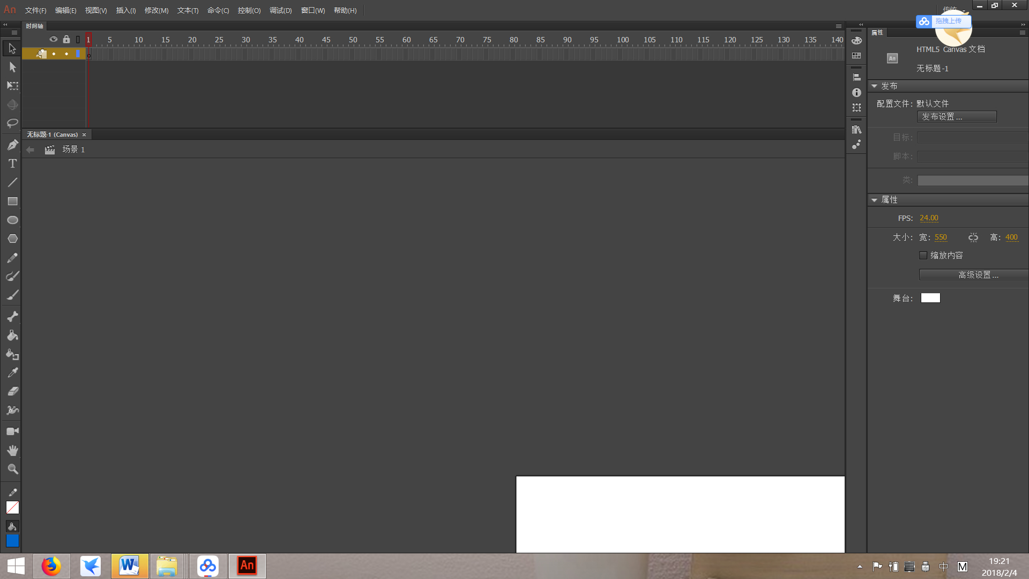Image resolution: width=1029 pixels, height=579 pixels.
Task: Click the 拖拽上传 floating button
Action: click(x=943, y=21)
